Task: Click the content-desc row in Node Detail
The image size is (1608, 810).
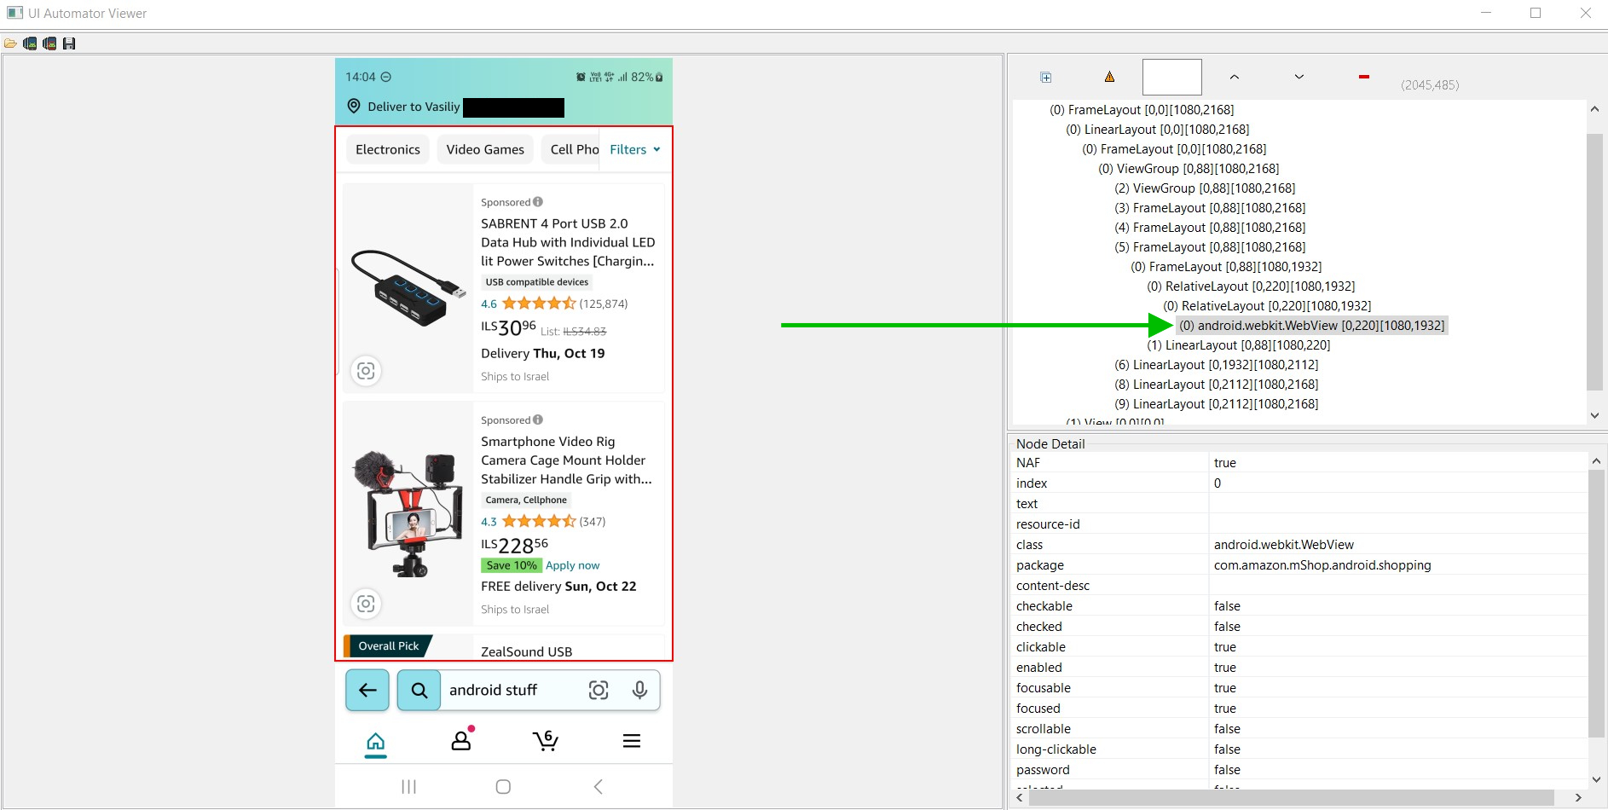Action: [1299, 586]
